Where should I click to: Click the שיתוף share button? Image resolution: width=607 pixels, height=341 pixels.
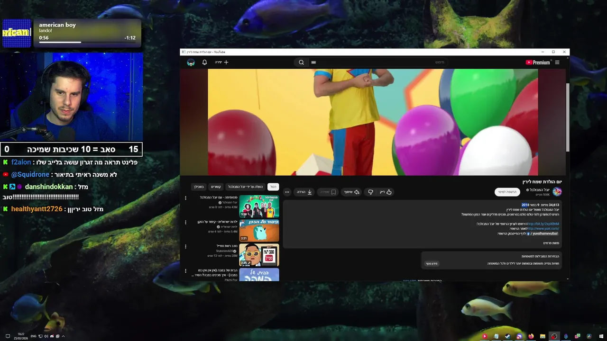click(x=352, y=192)
